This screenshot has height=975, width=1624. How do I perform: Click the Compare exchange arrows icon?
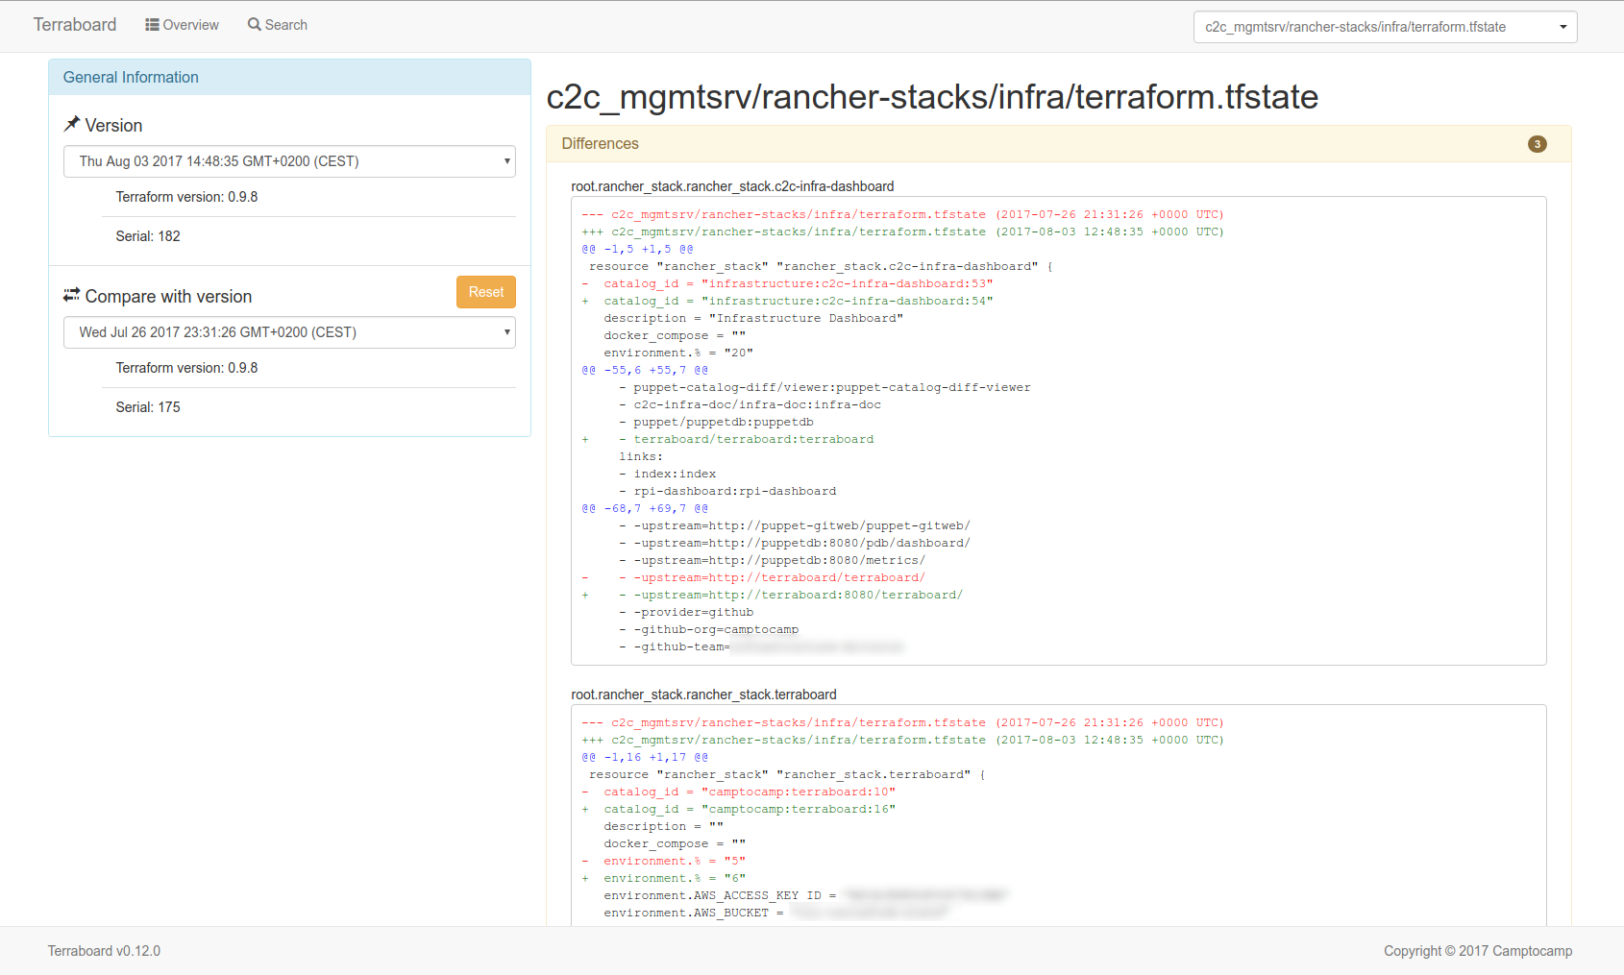72,295
